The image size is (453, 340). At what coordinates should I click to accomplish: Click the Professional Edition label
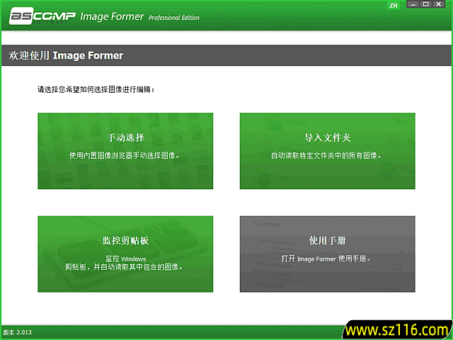pyautogui.click(x=173, y=18)
